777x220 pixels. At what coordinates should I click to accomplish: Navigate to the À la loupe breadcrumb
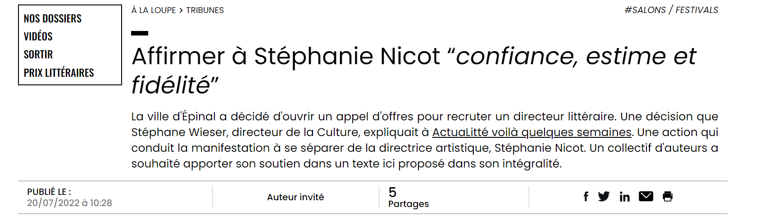pyautogui.click(x=154, y=10)
